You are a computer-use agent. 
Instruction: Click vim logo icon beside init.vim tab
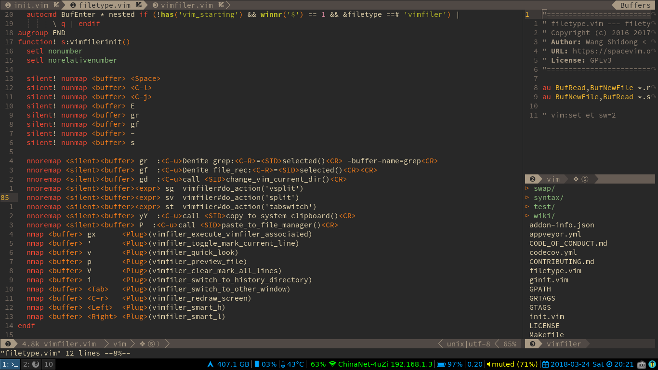56,5
